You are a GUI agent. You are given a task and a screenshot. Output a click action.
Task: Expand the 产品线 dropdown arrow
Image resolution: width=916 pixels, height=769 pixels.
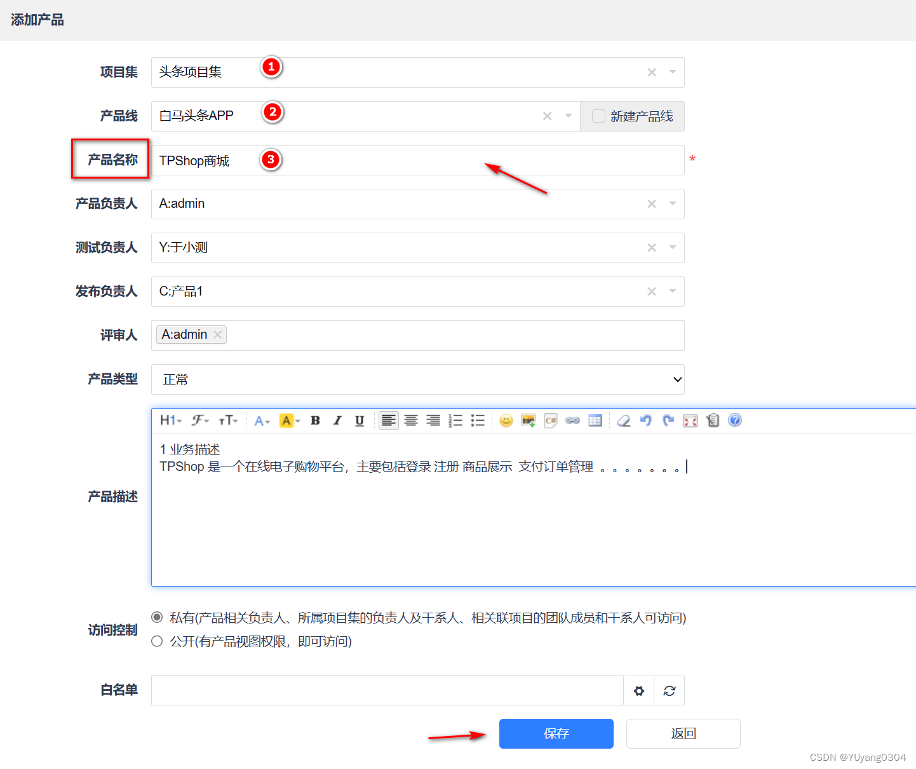(x=569, y=116)
